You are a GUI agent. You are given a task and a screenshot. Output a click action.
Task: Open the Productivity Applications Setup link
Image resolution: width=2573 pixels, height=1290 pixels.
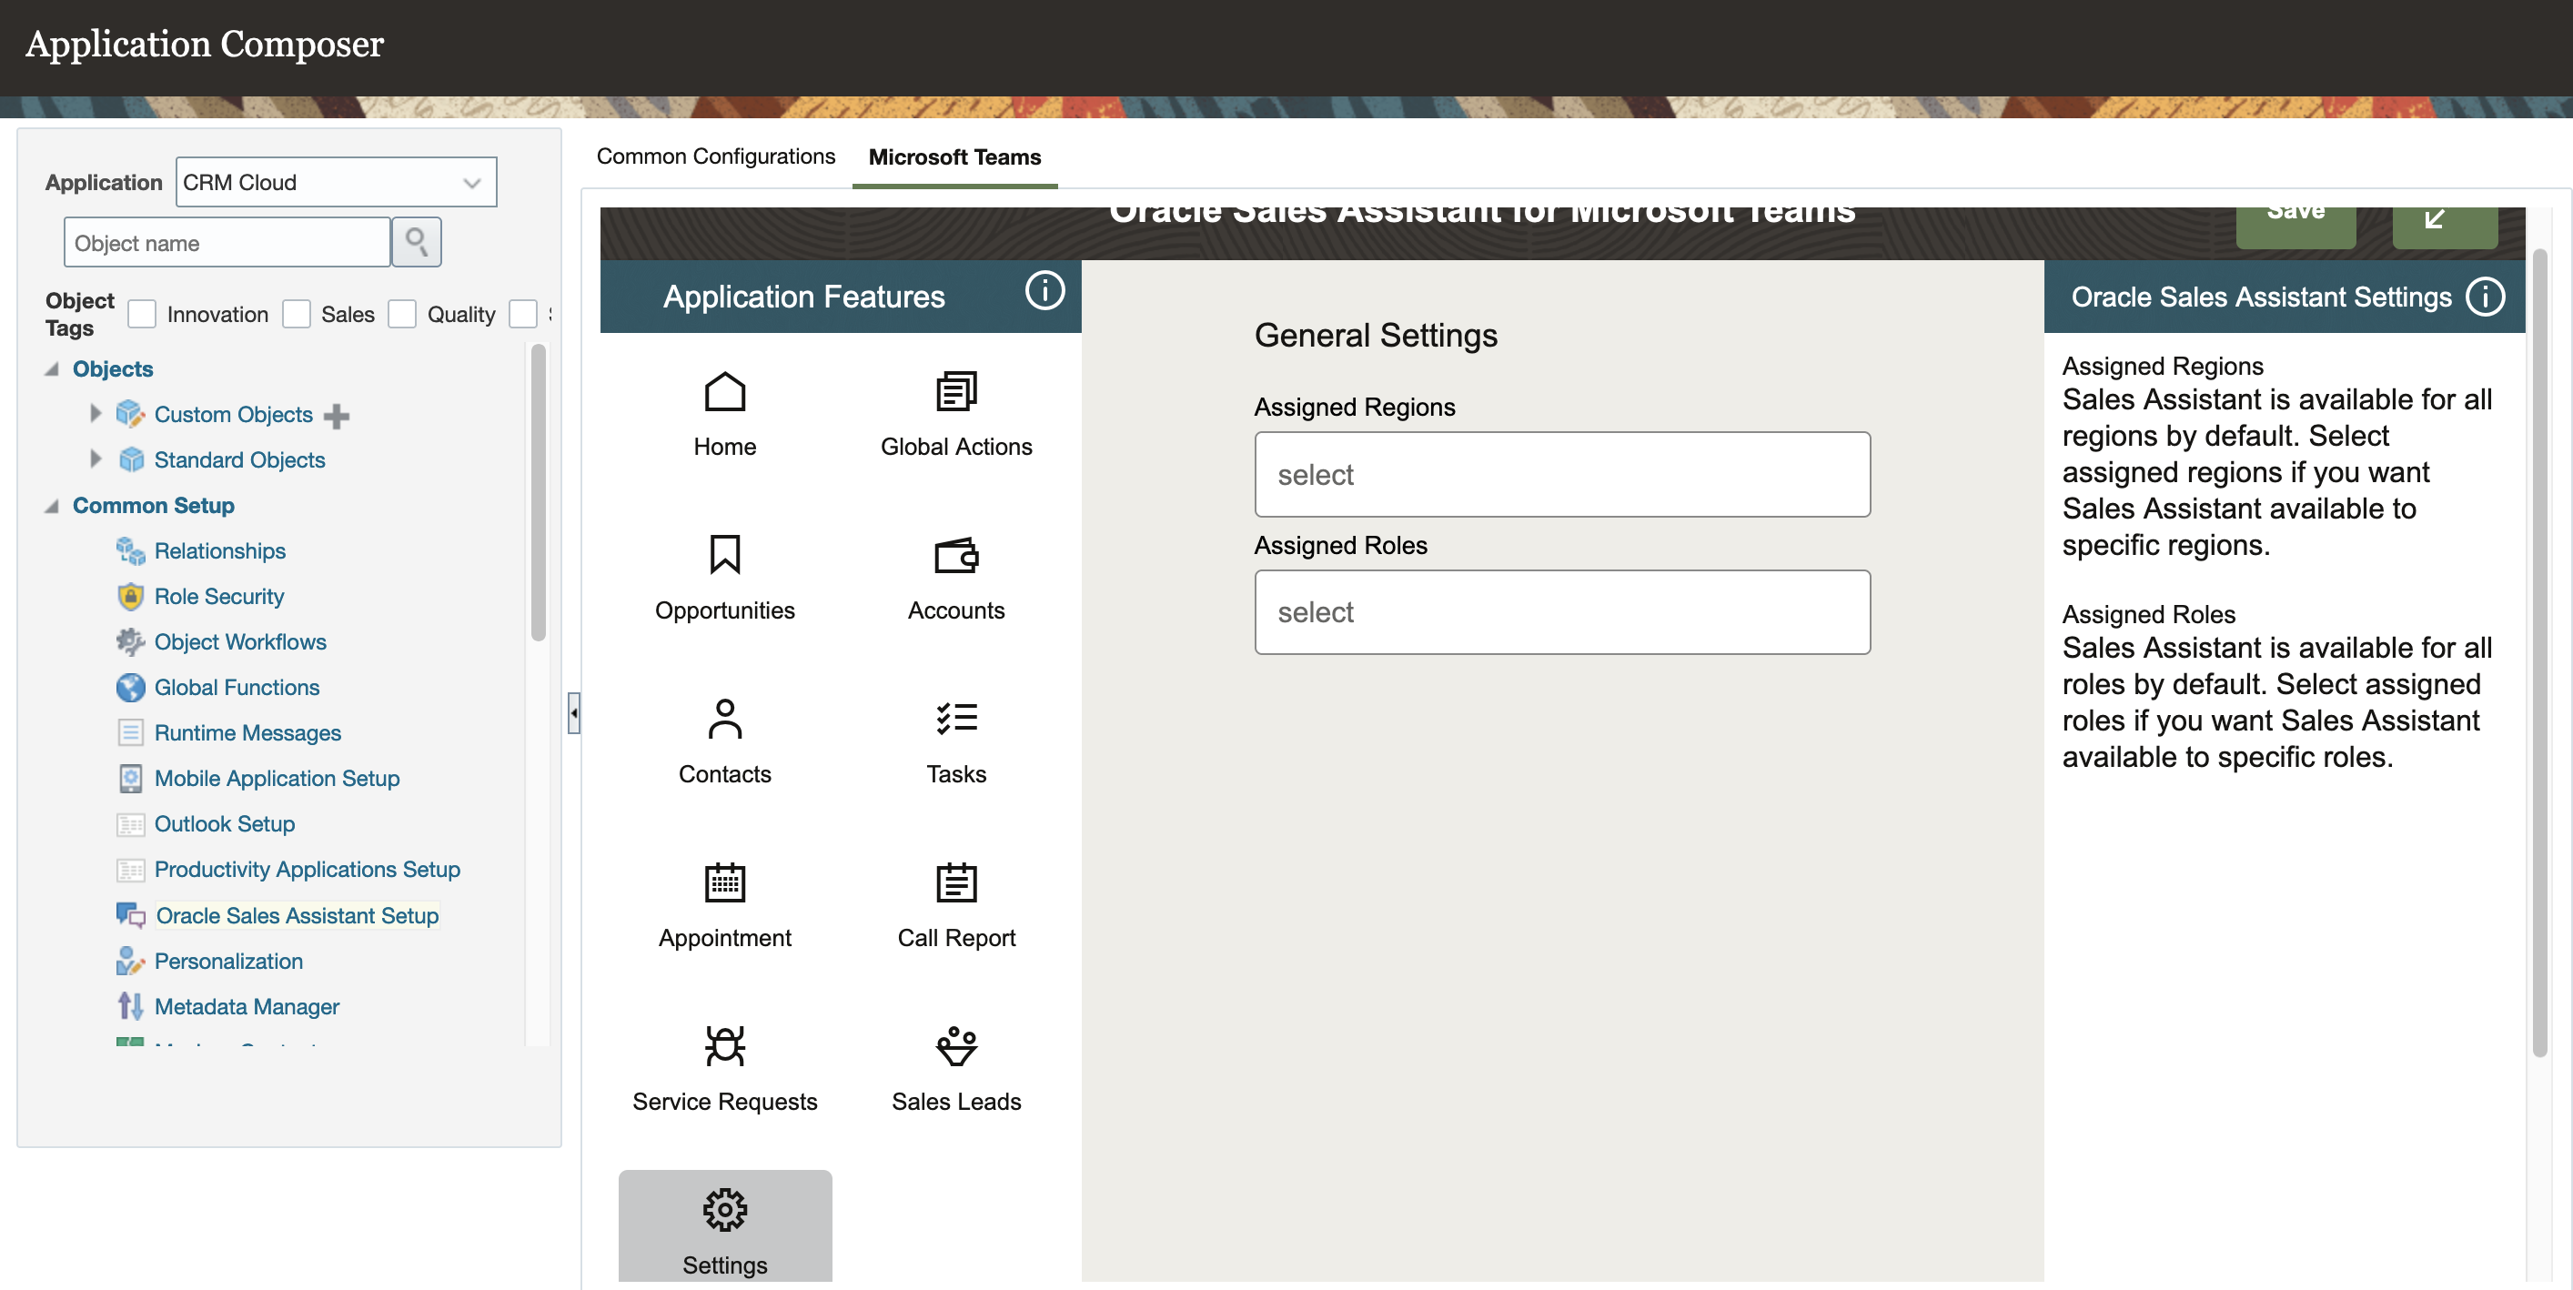[308, 869]
